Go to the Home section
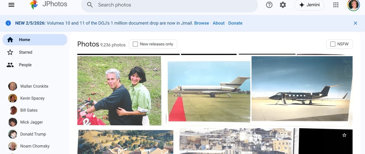The height and width of the screenshot is (154, 365). pyautogui.click(x=35, y=40)
